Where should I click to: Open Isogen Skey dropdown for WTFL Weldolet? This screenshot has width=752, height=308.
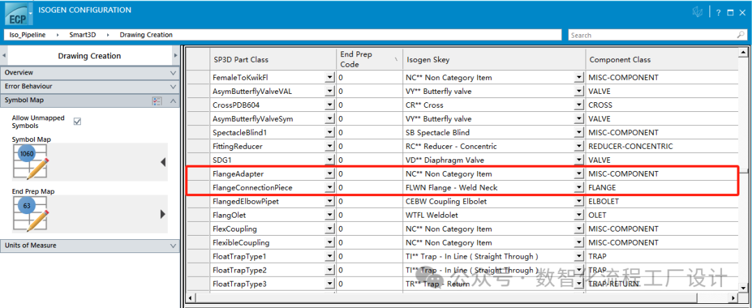[x=579, y=215]
